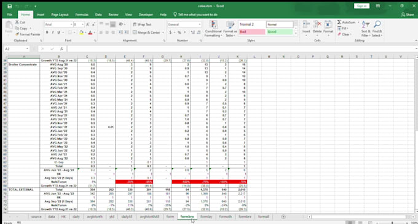Toggle italic formatting

[53, 33]
